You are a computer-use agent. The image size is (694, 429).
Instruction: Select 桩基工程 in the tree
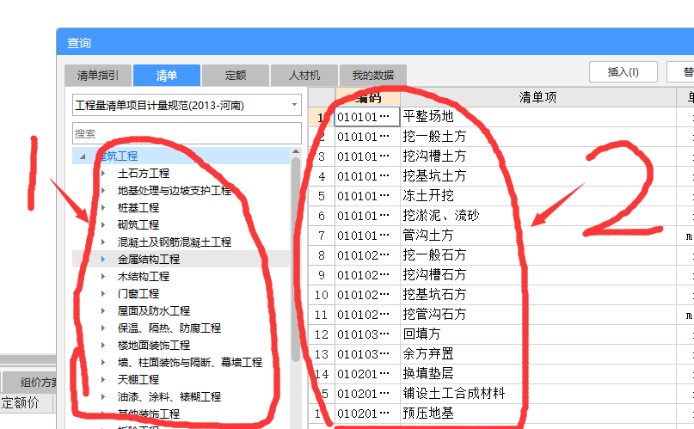(x=138, y=207)
